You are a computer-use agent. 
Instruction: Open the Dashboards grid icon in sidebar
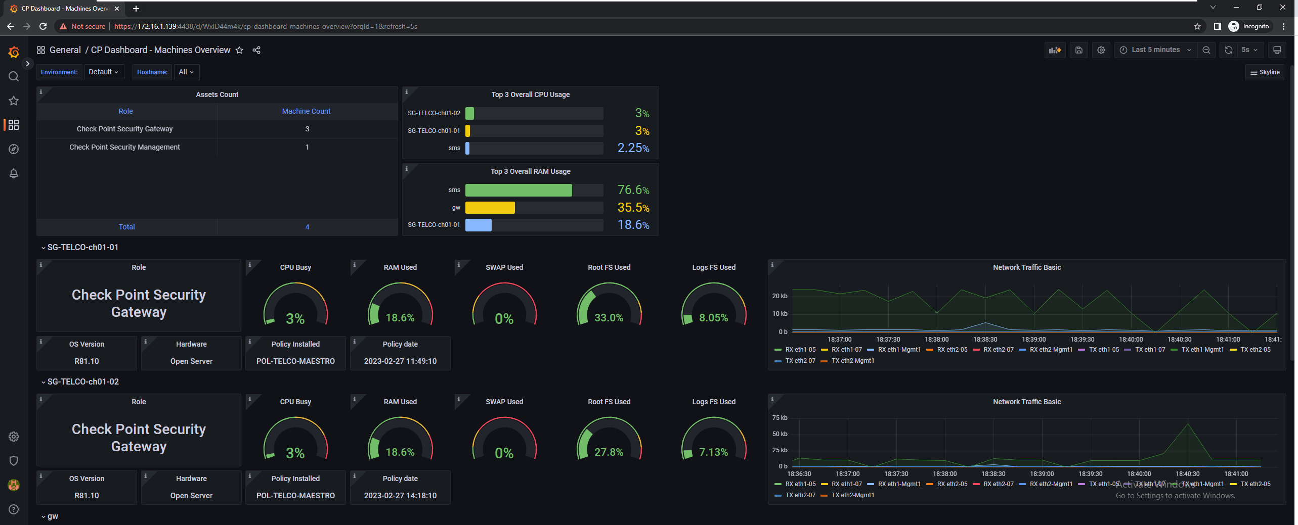click(x=14, y=125)
